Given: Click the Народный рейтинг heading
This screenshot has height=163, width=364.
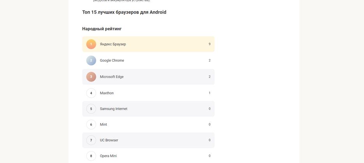Looking at the screenshot, I should click(x=102, y=29).
